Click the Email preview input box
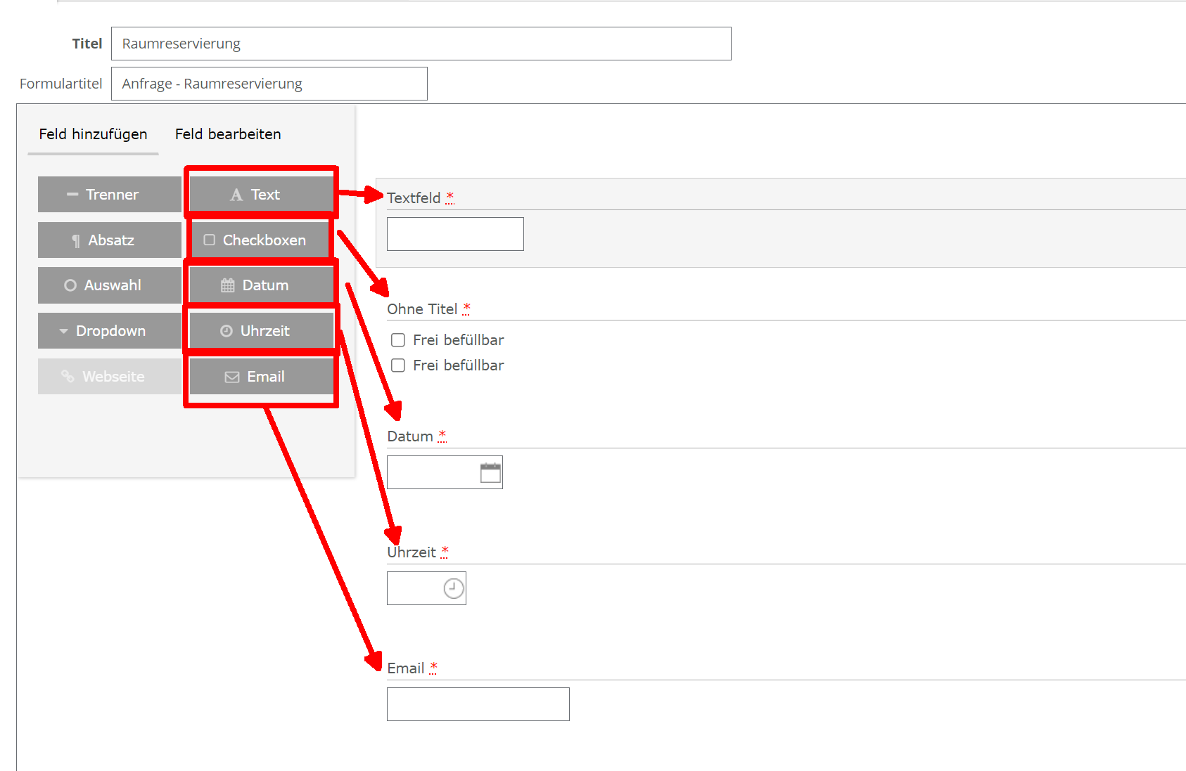1186x771 pixels. (x=478, y=704)
